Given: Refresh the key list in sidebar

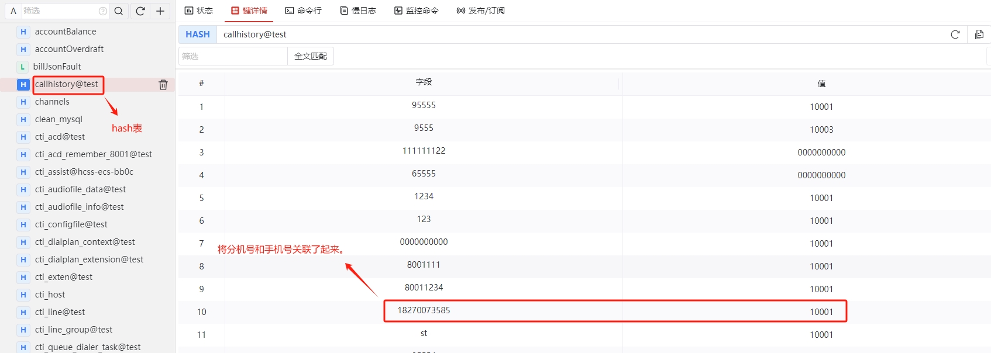Looking at the screenshot, I should point(140,11).
